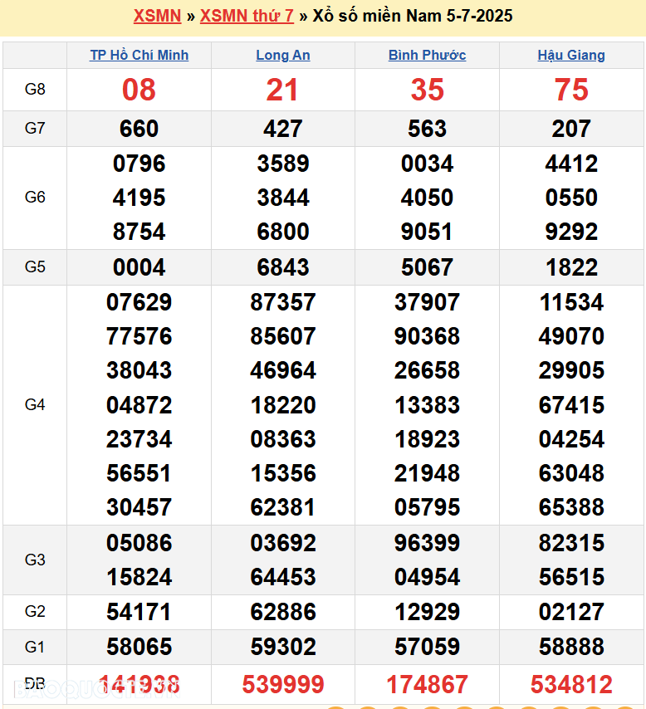Viewport: 646px width, 709px height.
Task: Click Long An G5 number 6843
Action: (x=283, y=267)
